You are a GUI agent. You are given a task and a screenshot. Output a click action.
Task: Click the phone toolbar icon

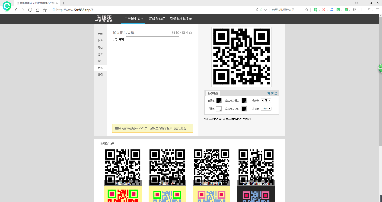(362, 10)
